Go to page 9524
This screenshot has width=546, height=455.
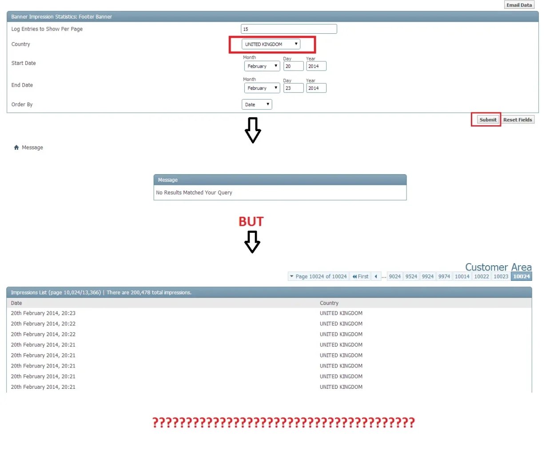(x=411, y=276)
